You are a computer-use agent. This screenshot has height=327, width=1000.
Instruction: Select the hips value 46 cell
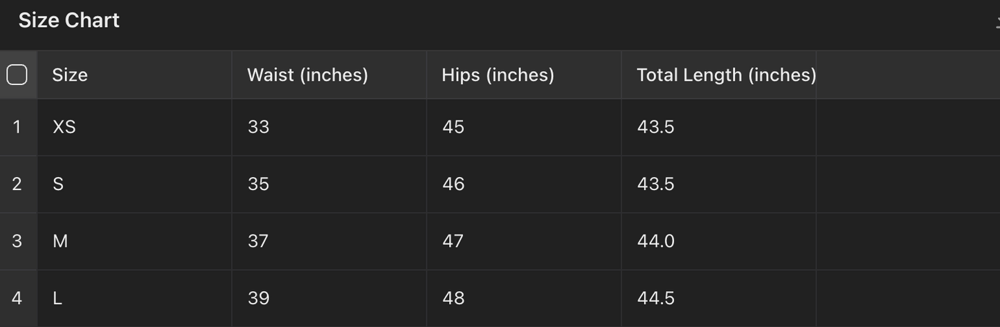tap(453, 184)
